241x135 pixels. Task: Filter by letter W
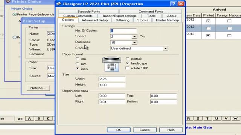235,118
